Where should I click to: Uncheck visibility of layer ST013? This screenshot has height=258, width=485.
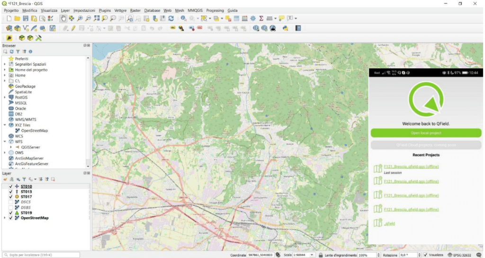(x=11, y=192)
